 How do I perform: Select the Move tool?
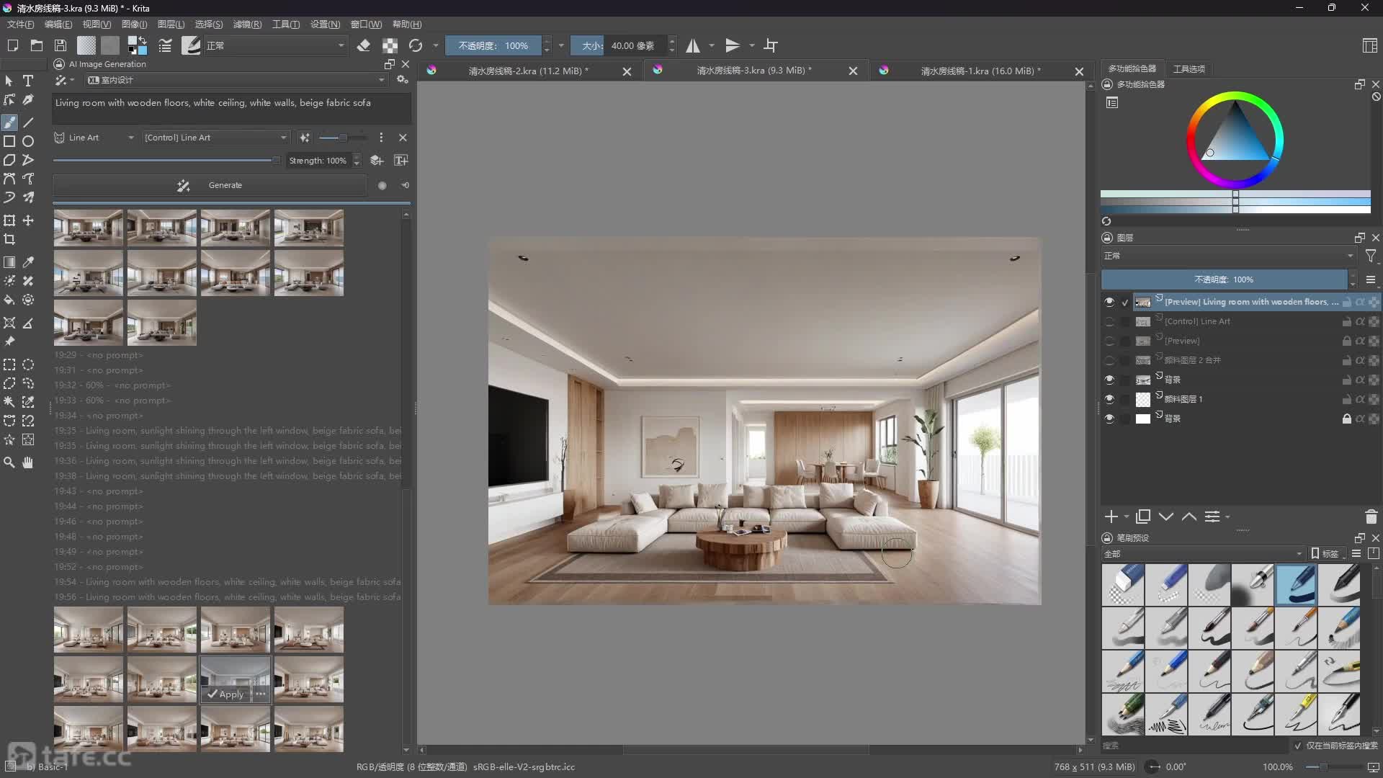[x=28, y=220]
